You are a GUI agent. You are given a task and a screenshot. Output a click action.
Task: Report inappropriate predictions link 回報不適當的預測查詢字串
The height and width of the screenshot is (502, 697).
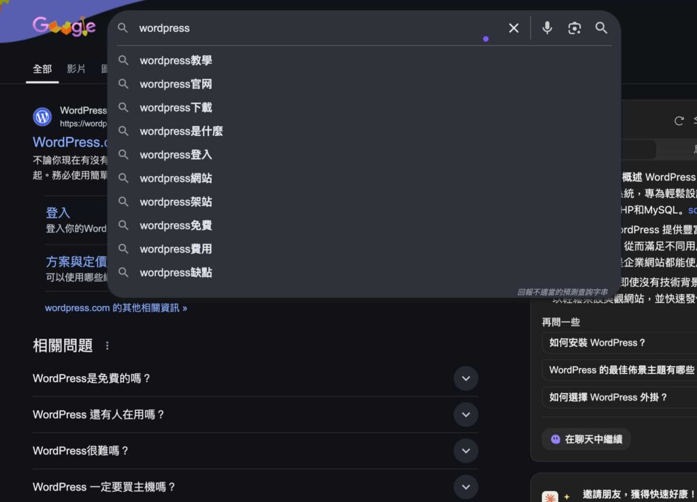pos(562,292)
